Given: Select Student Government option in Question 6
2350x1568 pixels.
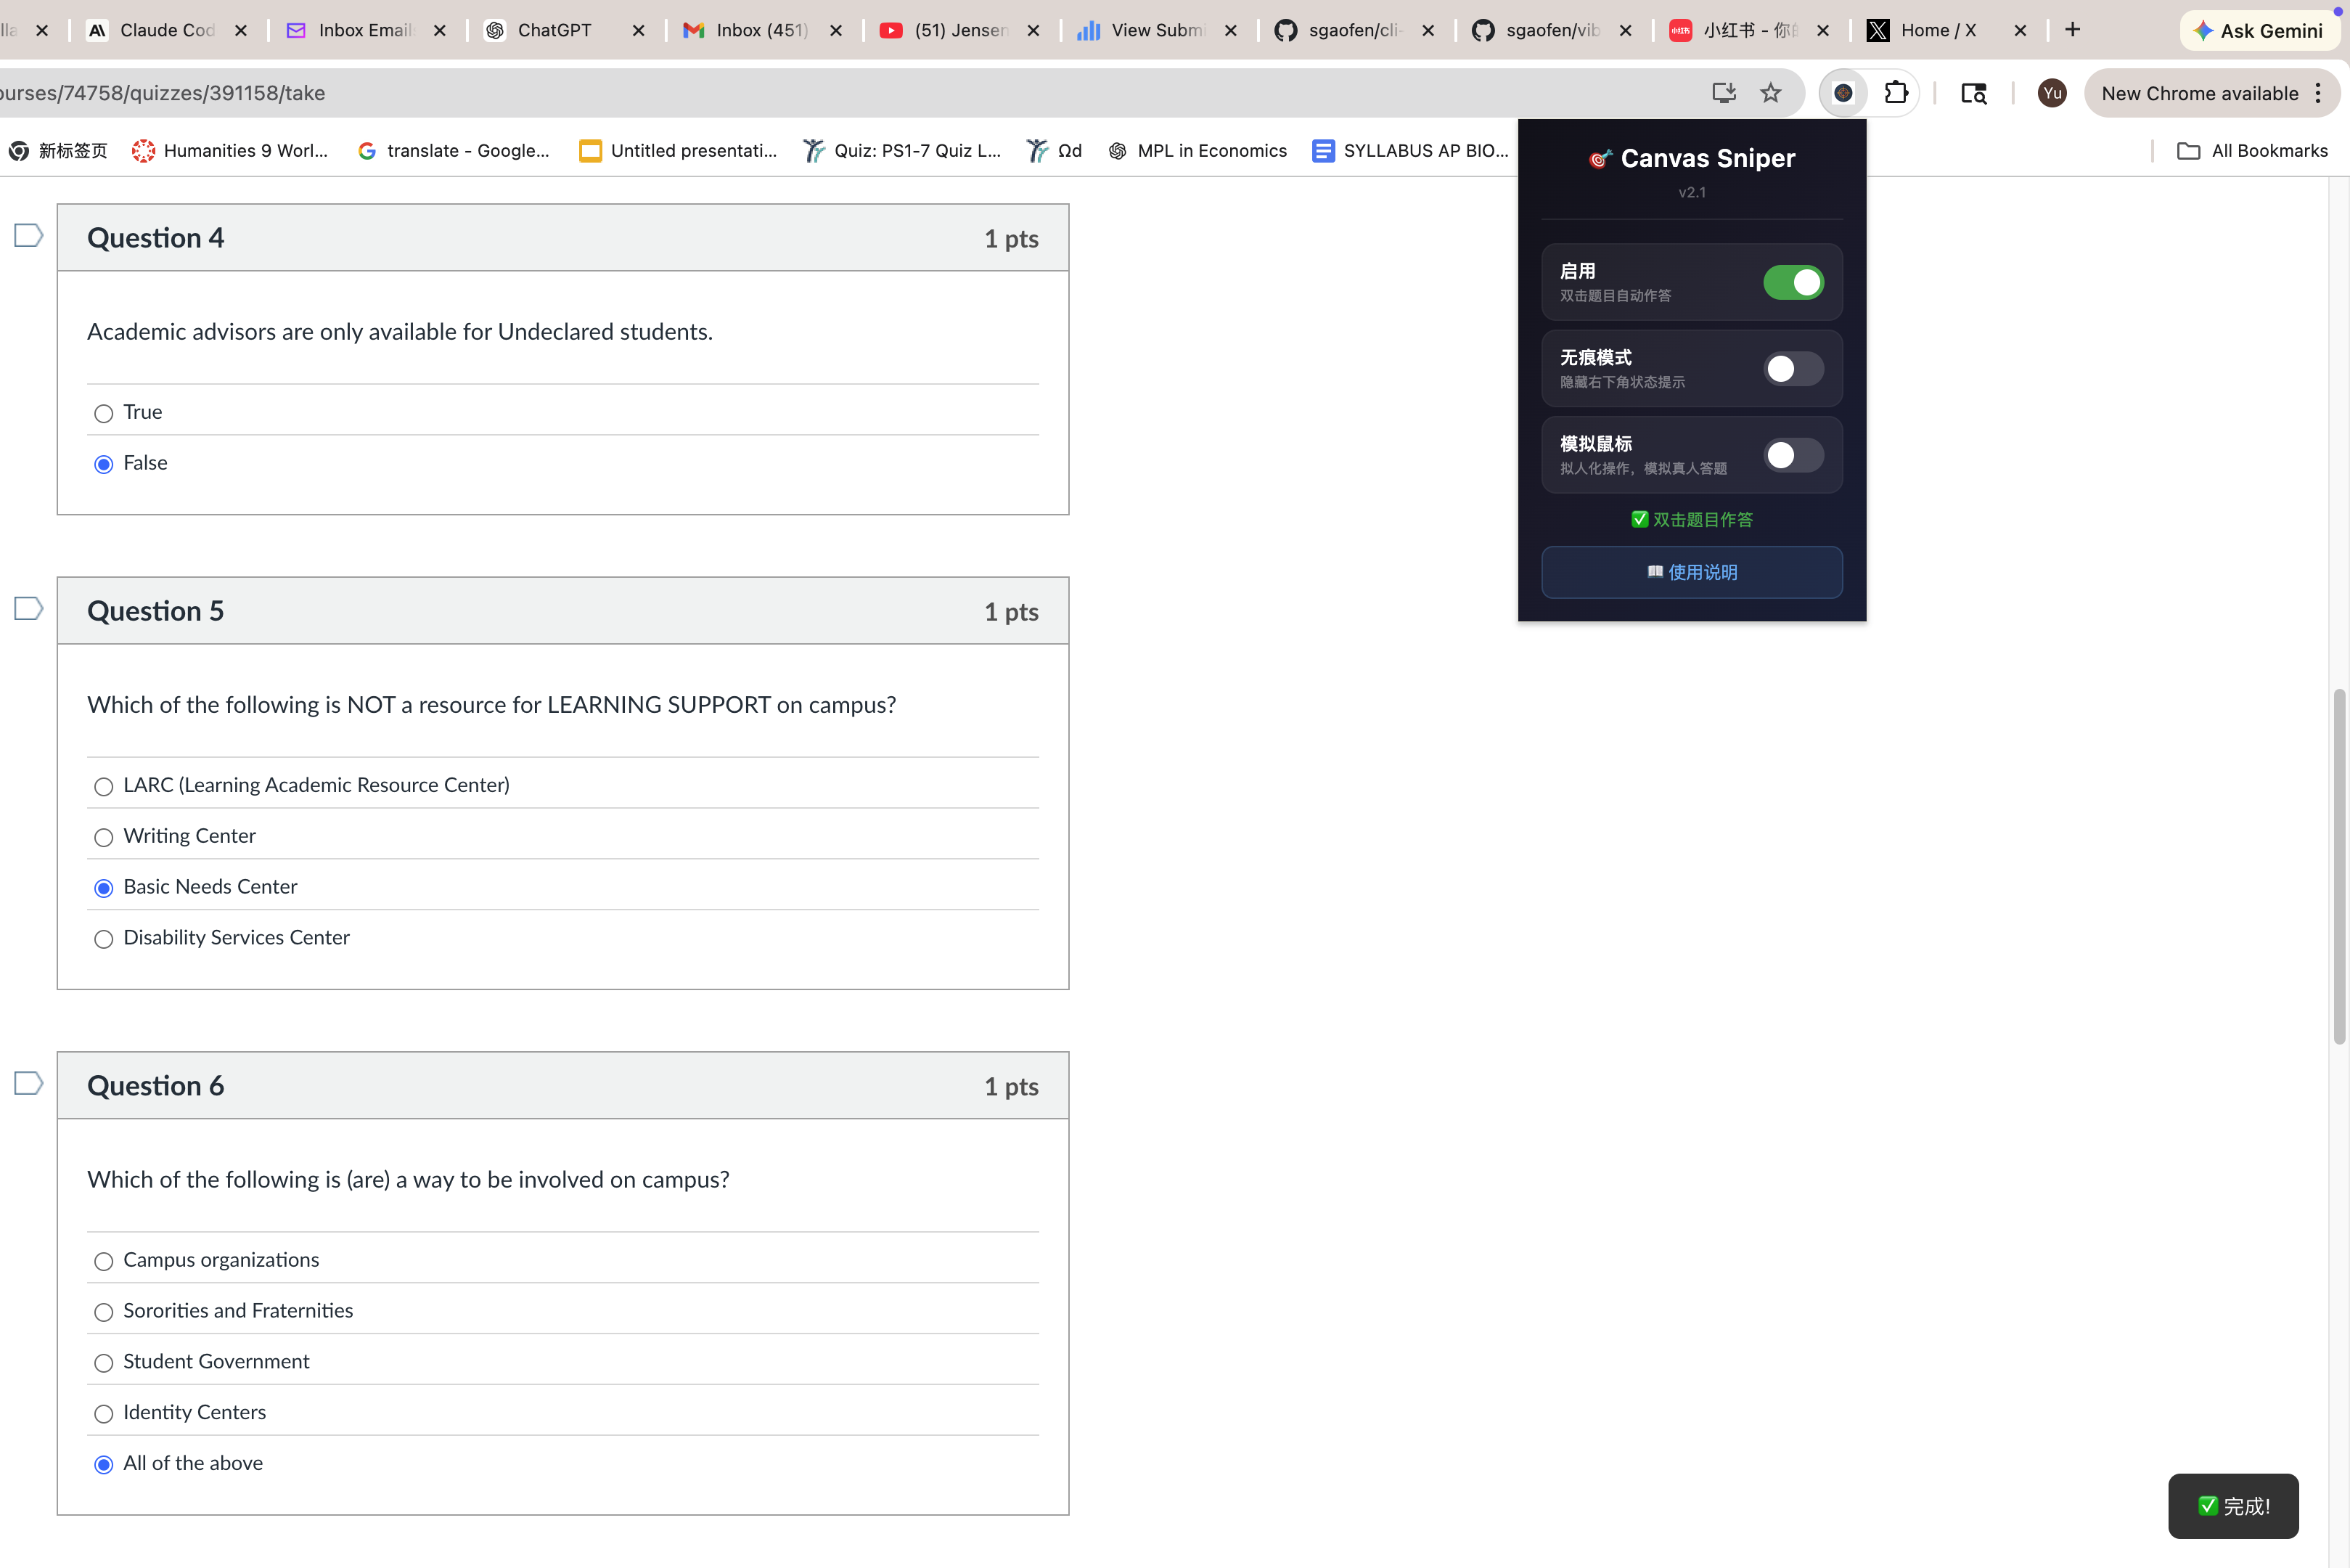Looking at the screenshot, I should (104, 1364).
